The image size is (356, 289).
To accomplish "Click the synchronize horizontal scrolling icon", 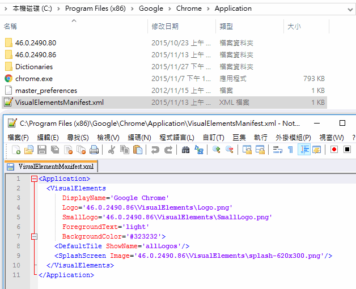I will [260, 150].
